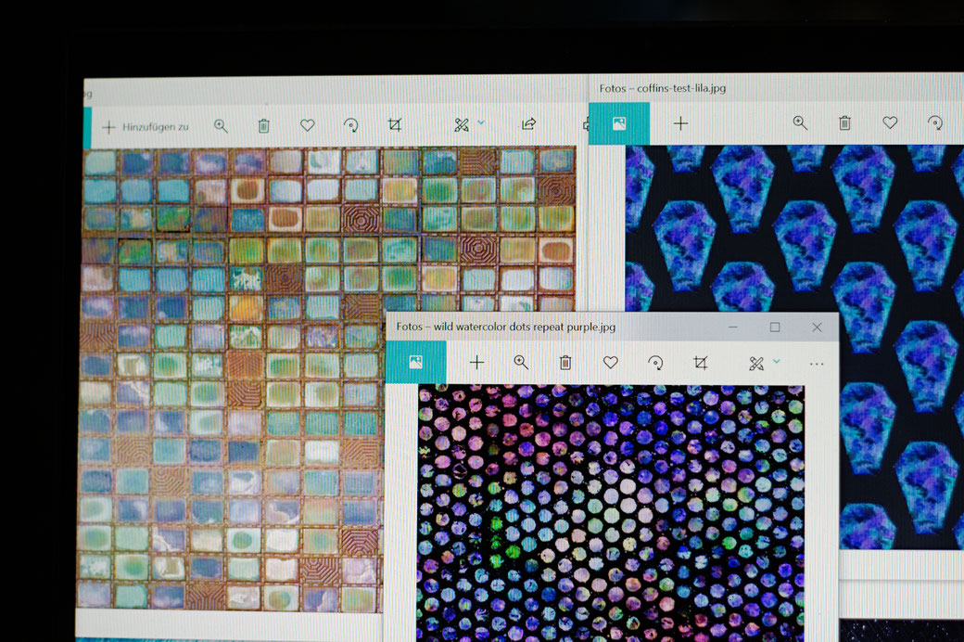The image size is (964, 642).
Task: Crop the tile image in the left window
Action: pos(395,125)
